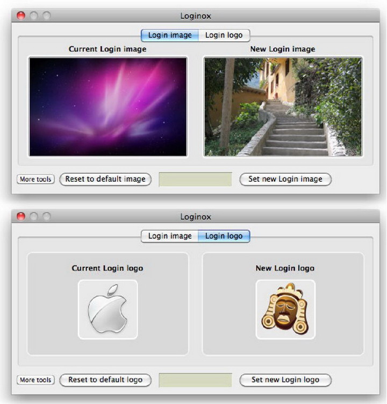Viewport: 387px width, 404px height.
Task: Click More tools in top window
Action: 35,179
